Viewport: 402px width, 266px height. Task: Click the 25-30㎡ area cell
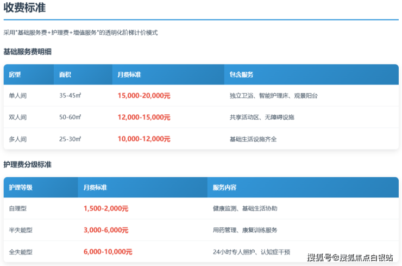[70, 139]
